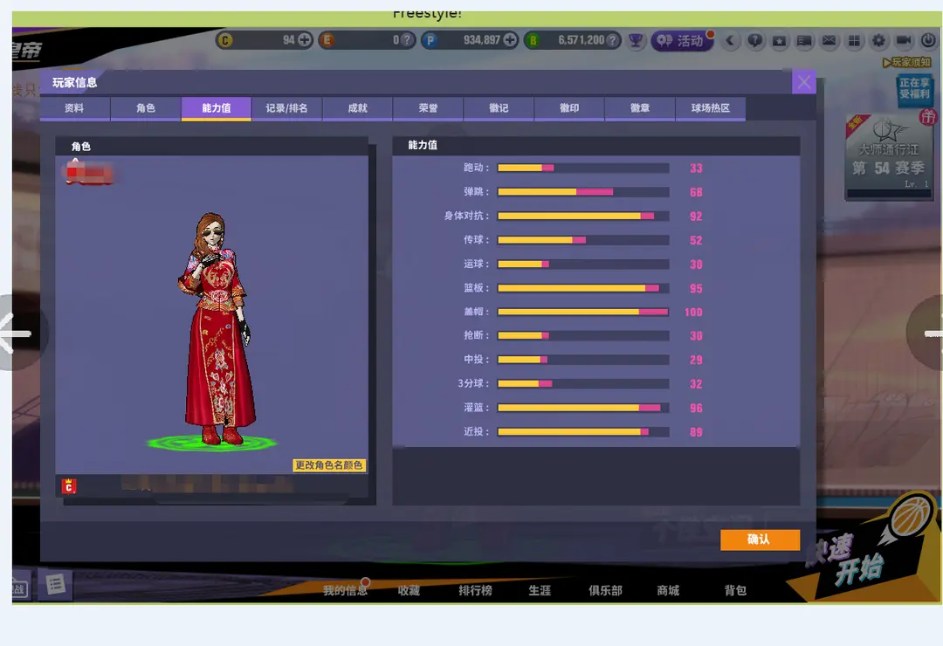
Task: Switch to the 资料 tab
Action: point(74,108)
